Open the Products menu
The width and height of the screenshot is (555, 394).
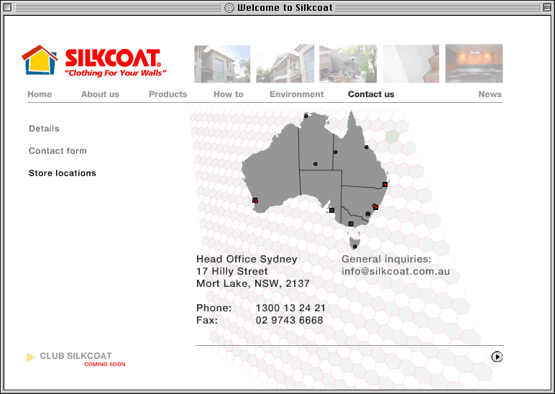click(x=168, y=94)
